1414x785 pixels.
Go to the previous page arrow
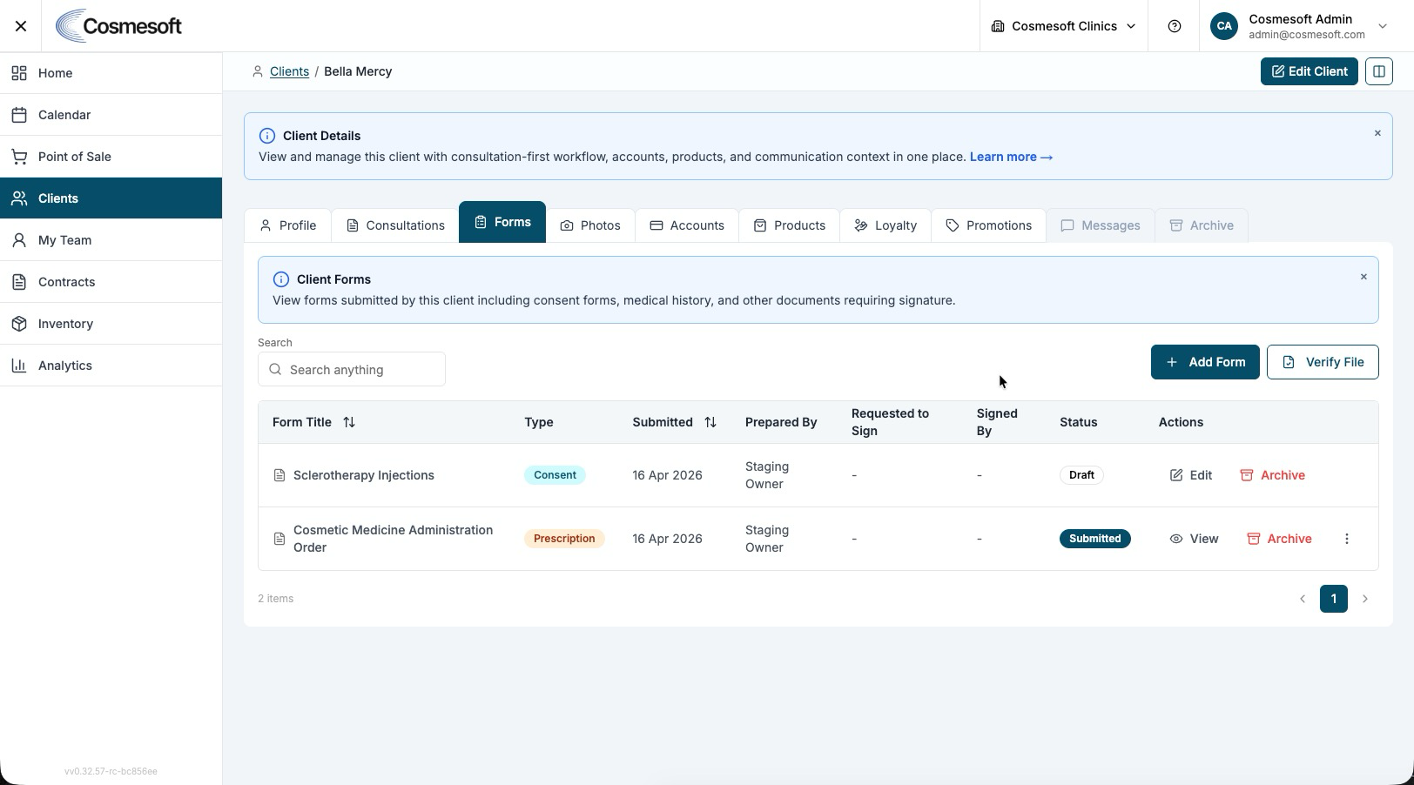point(1303,599)
